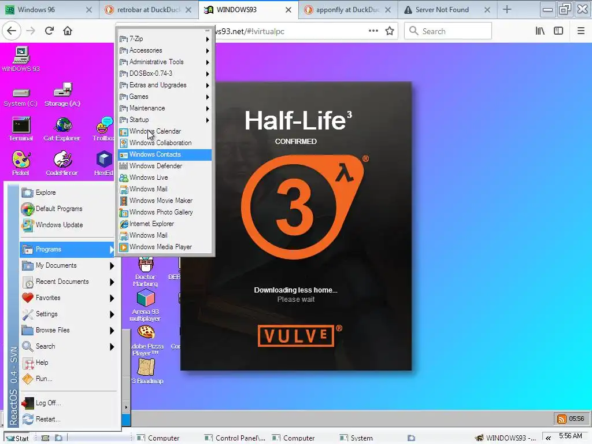Click the browser Search input field

point(448,31)
